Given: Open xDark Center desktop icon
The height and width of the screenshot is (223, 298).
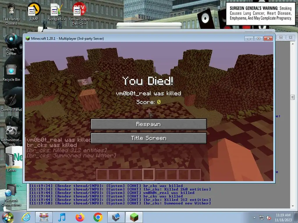Looking at the screenshot, I should [x=11, y=44].
